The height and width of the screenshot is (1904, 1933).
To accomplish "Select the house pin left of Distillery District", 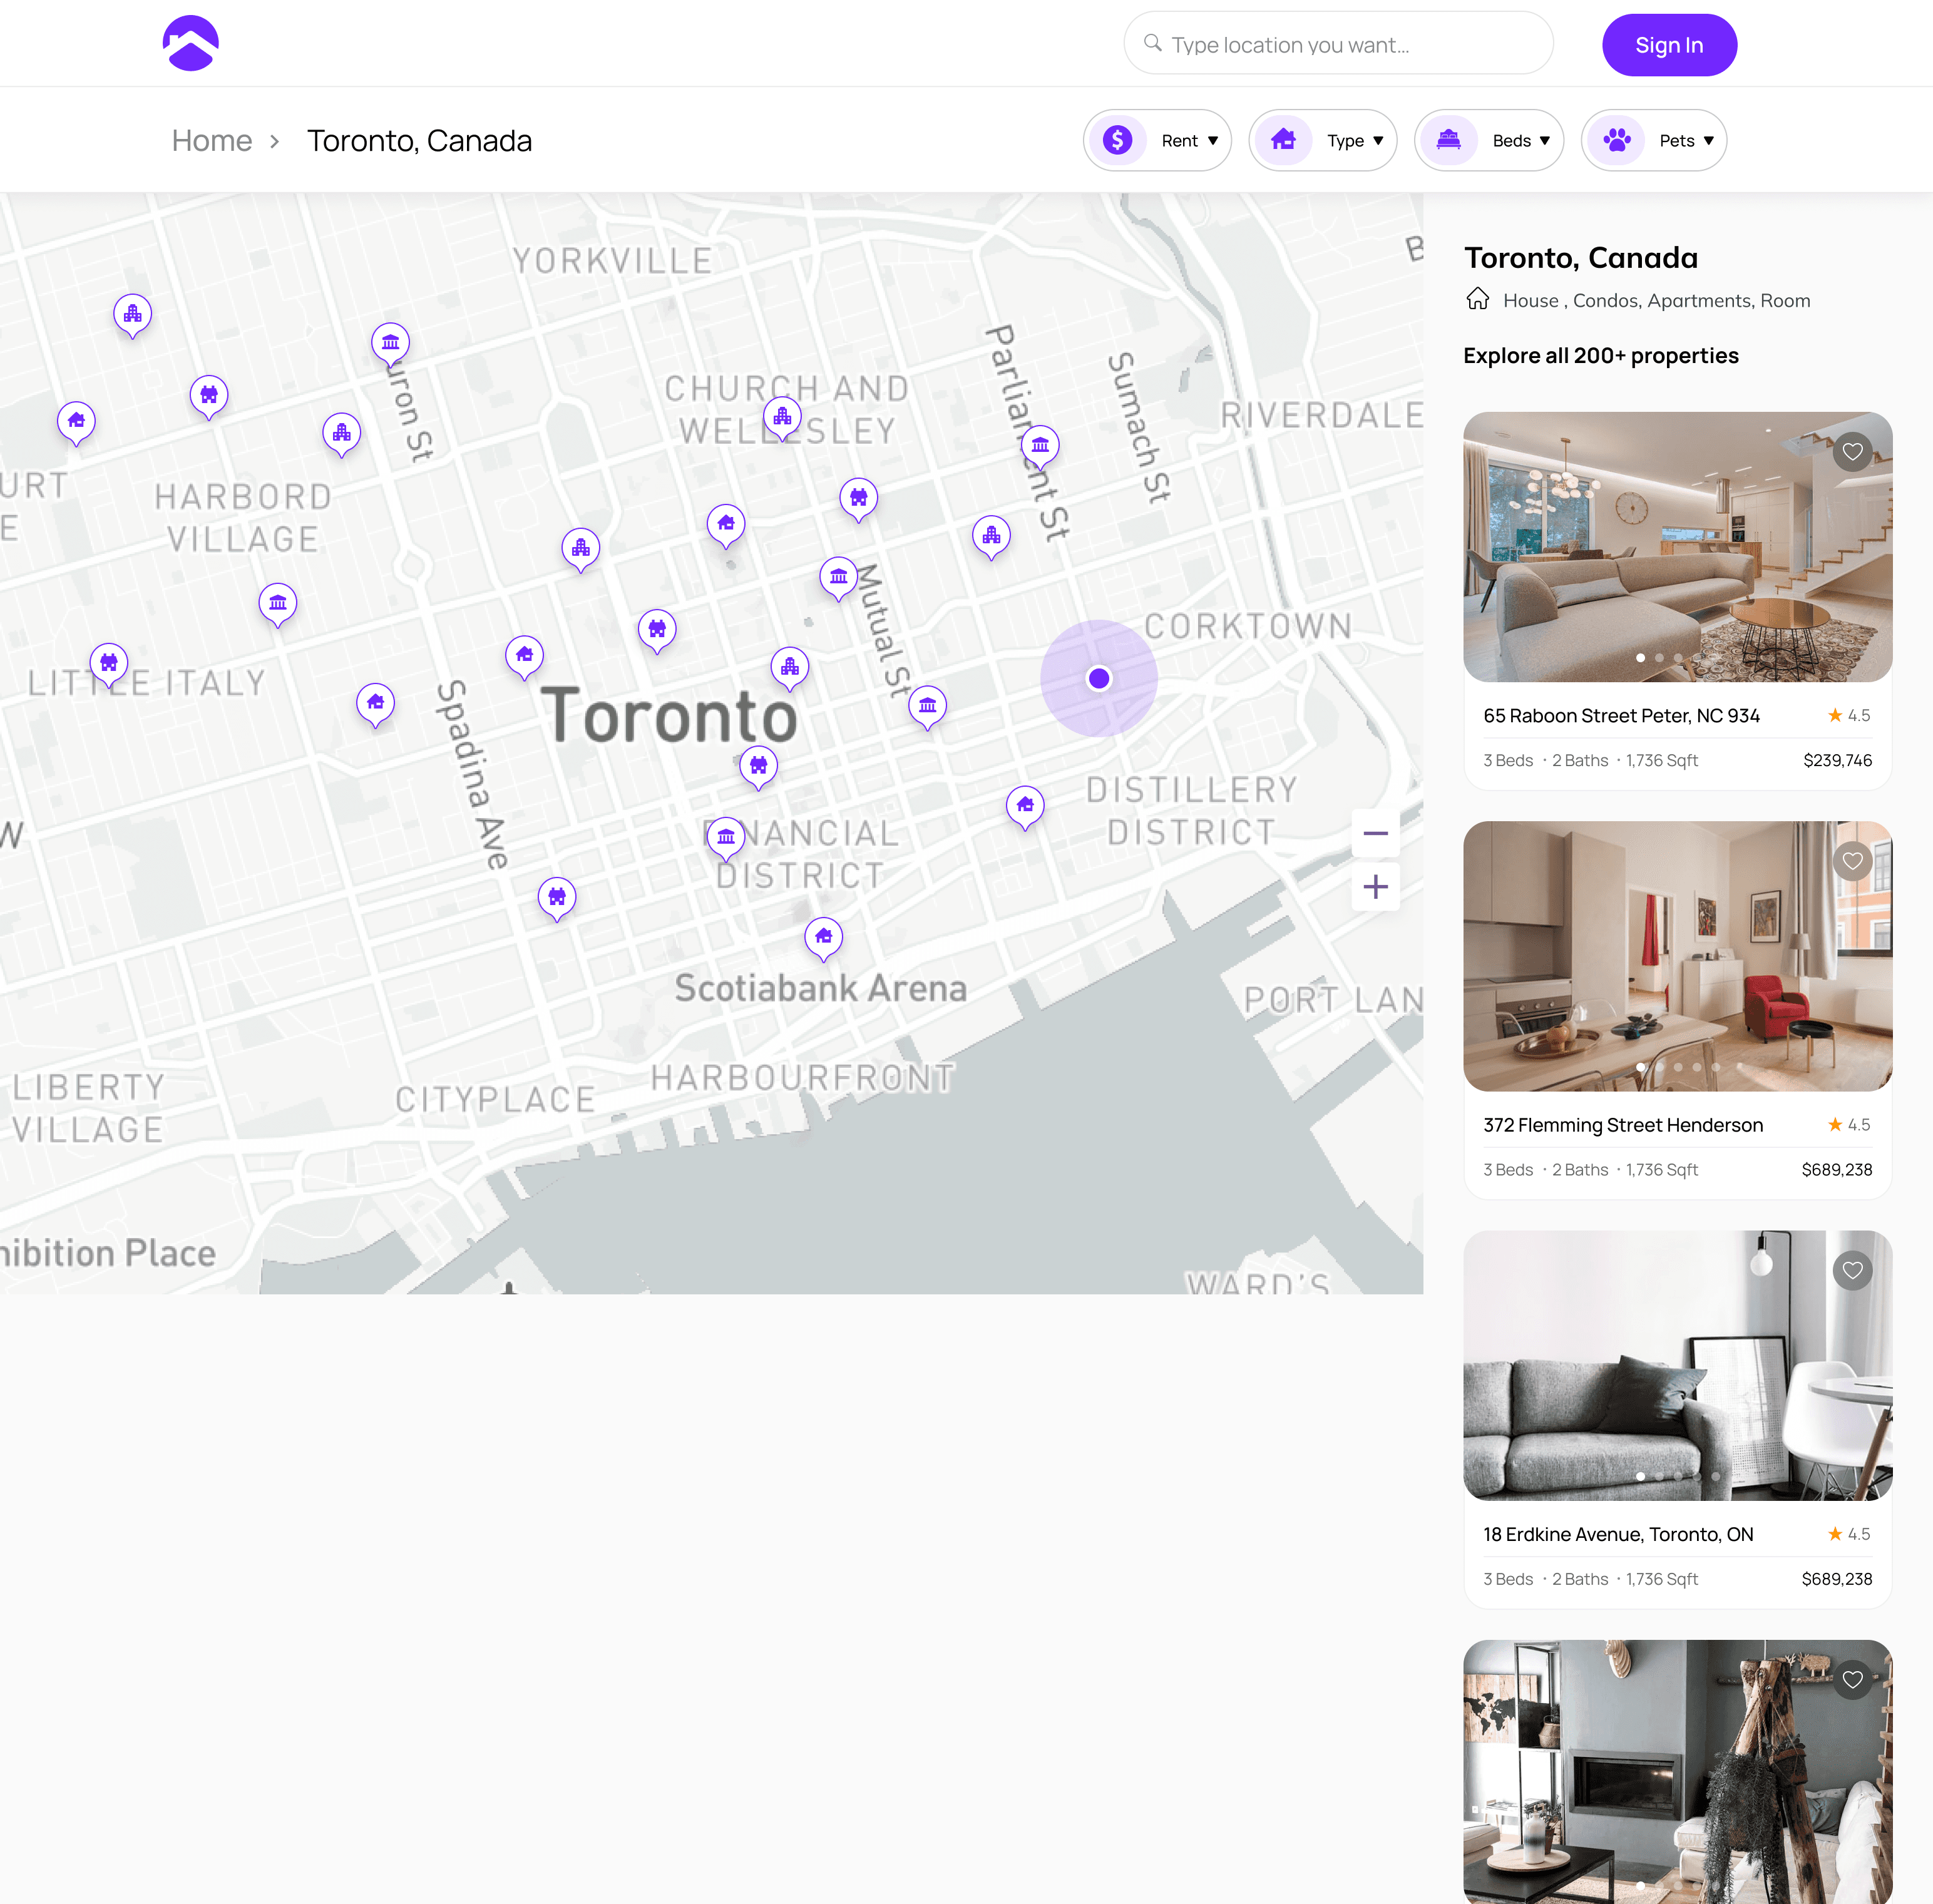I will (1025, 808).
